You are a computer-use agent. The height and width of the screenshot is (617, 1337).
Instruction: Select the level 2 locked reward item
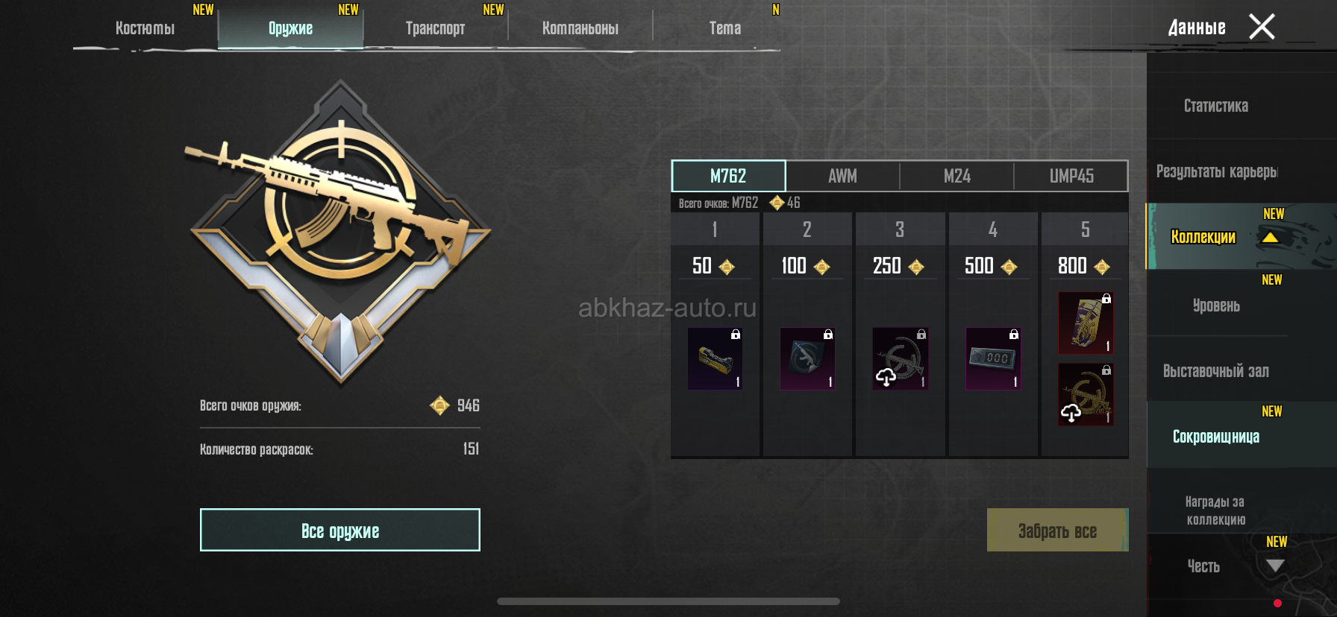[x=807, y=358]
